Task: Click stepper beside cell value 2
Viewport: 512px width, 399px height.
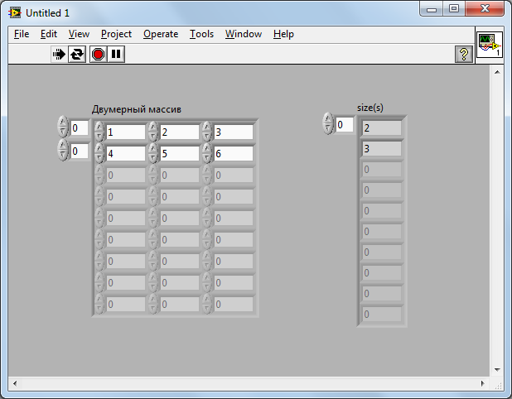Action: pyautogui.click(x=153, y=132)
